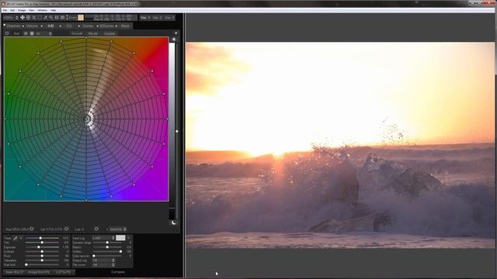This screenshot has height=279, width=497.
Task: Click the split view icon in toolbar
Action: (x=57, y=17)
